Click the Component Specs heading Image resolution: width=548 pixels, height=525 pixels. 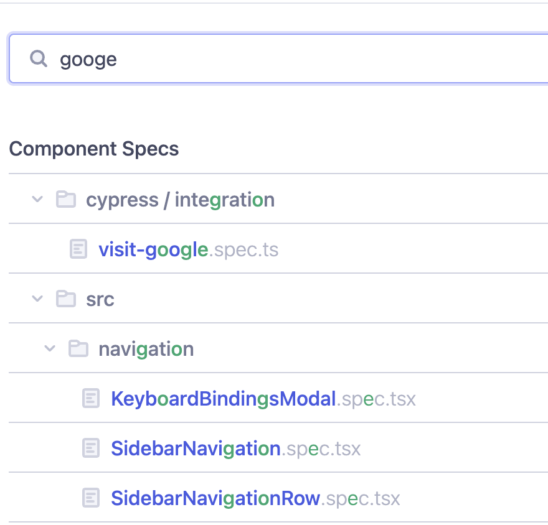94,149
